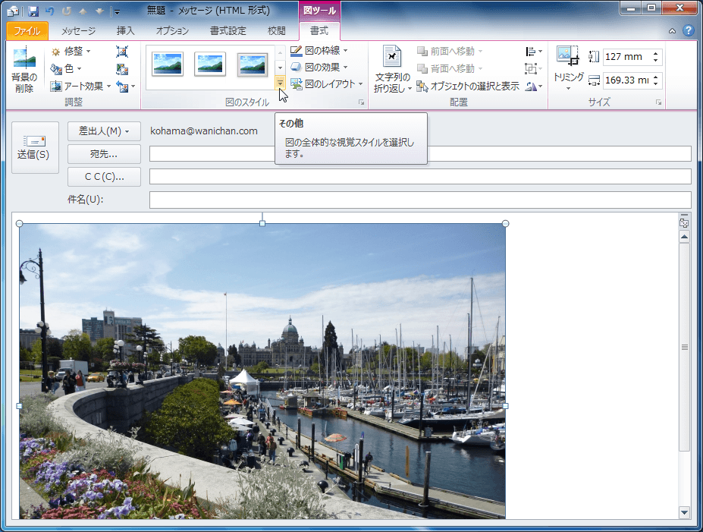The width and height of the screenshot is (703, 532).
Task: Open the サイズ size dialog launcher
Action: pyautogui.click(x=658, y=102)
